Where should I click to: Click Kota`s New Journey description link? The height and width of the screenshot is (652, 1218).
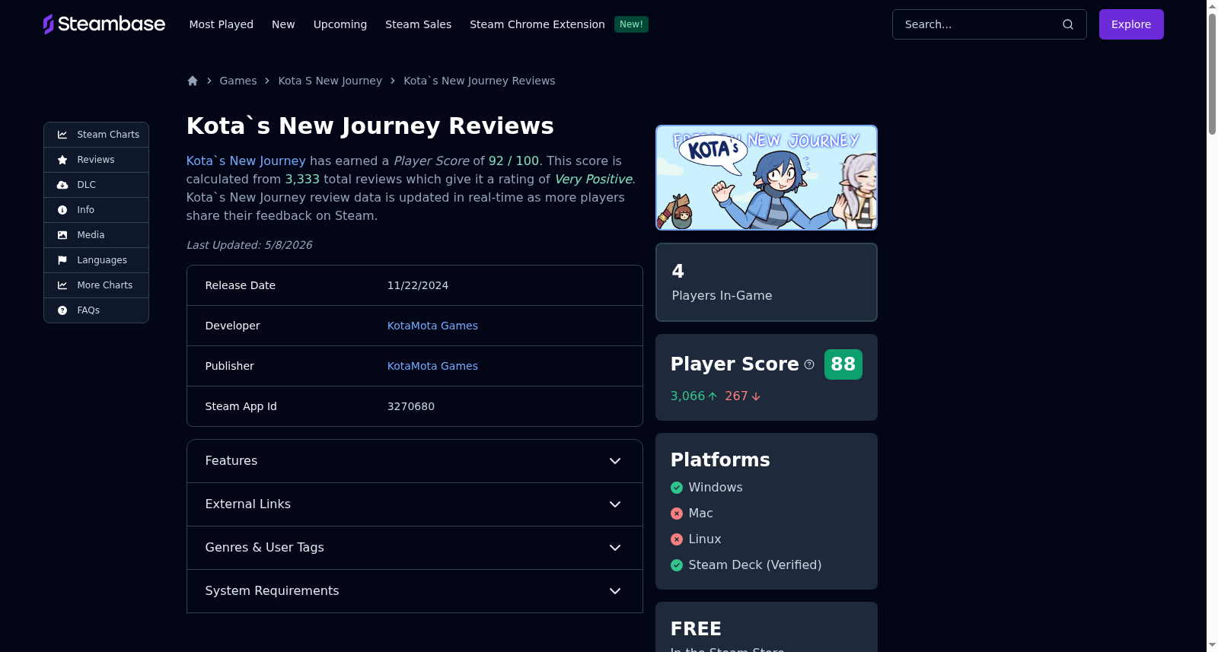246,161
